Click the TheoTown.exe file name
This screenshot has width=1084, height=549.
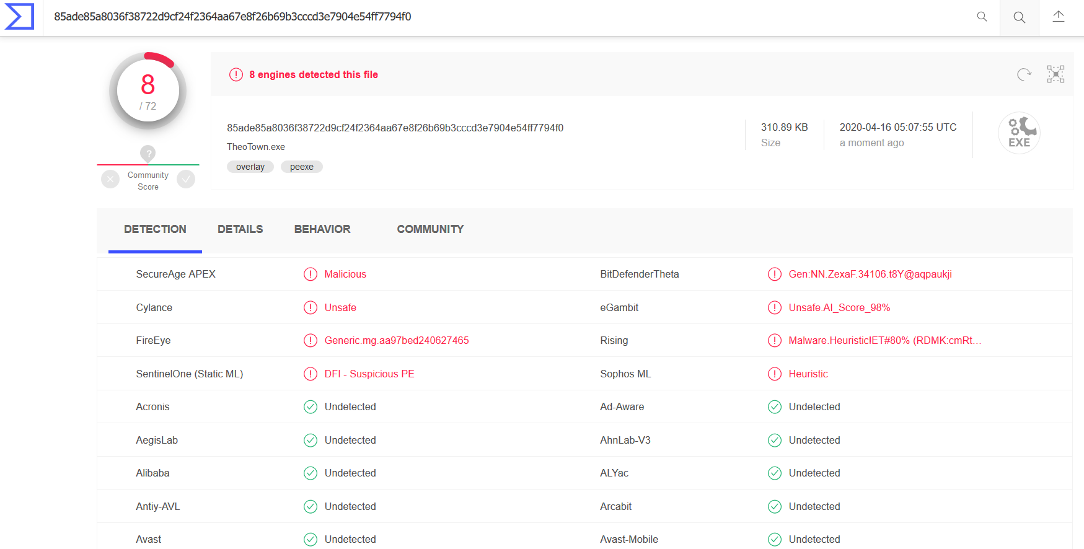point(256,147)
